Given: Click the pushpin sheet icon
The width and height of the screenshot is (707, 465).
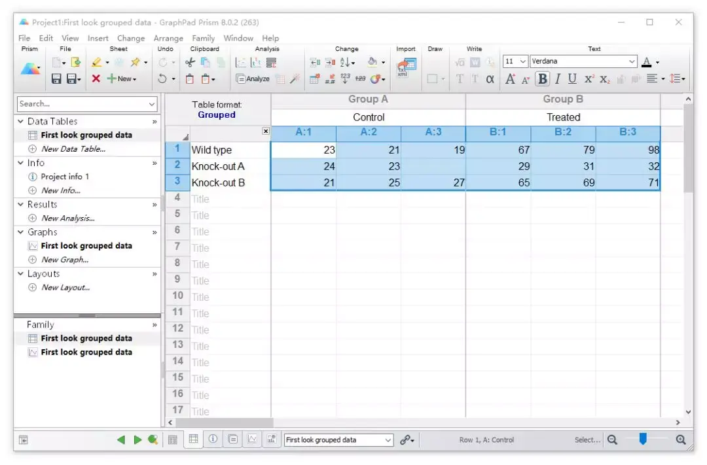Looking at the screenshot, I should point(134,62).
